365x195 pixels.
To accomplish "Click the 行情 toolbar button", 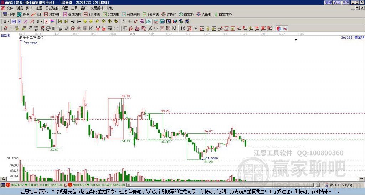I will [9, 14].
